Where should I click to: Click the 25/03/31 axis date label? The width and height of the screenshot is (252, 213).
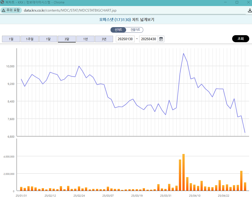point(166,195)
